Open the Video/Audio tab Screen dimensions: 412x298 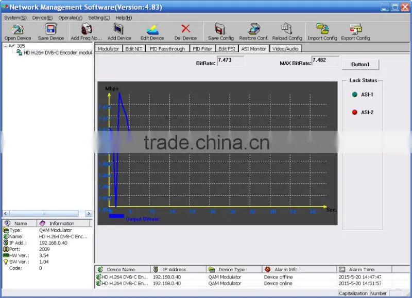[285, 49]
